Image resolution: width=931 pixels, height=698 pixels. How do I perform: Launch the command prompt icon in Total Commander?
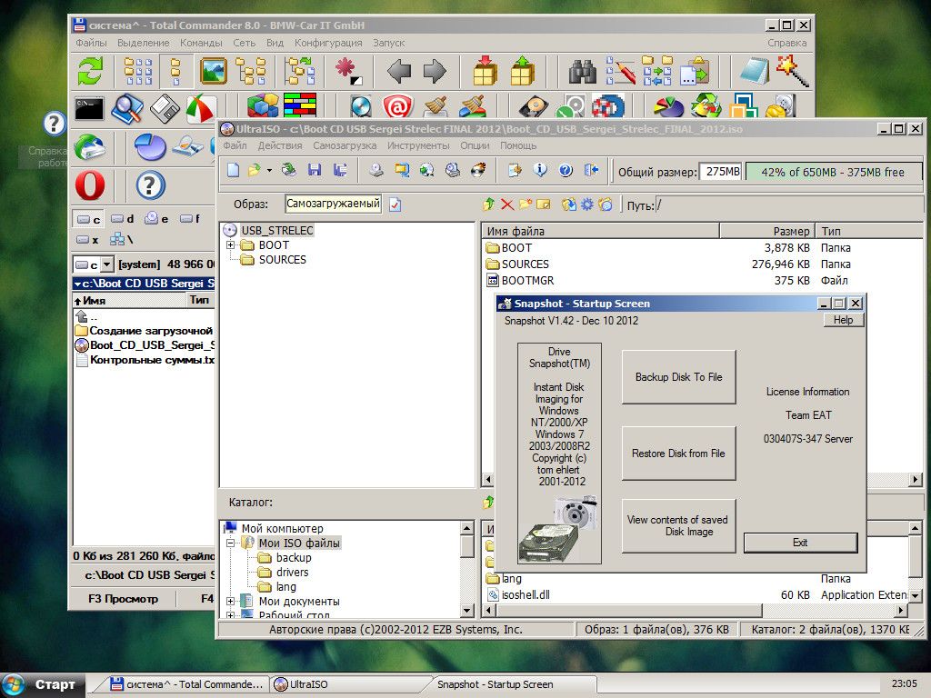90,109
